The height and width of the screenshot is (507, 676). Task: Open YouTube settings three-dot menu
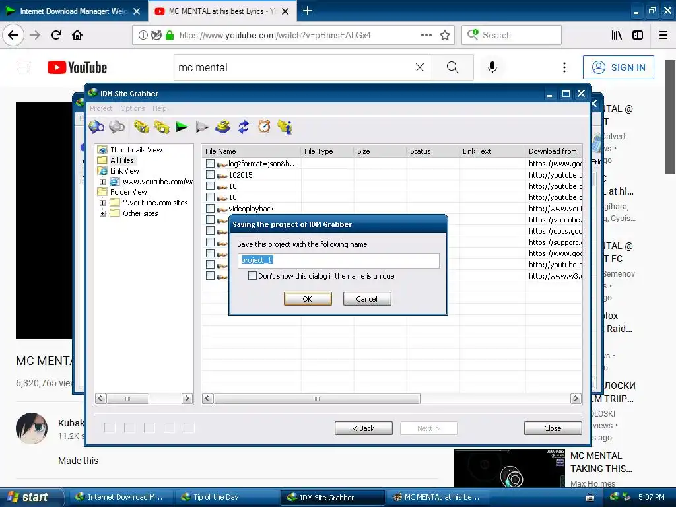(x=564, y=67)
